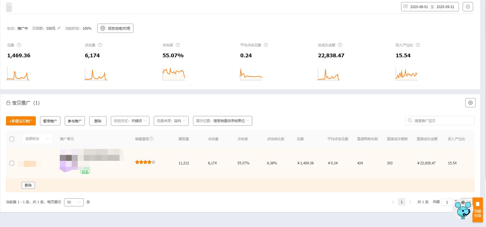Click the orange 新建宝贝推广 button

pyautogui.click(x=21, y=121)
